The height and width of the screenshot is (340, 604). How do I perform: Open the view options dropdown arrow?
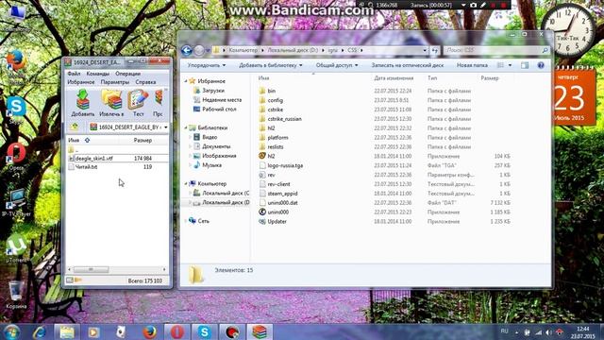tap(510, 65)
